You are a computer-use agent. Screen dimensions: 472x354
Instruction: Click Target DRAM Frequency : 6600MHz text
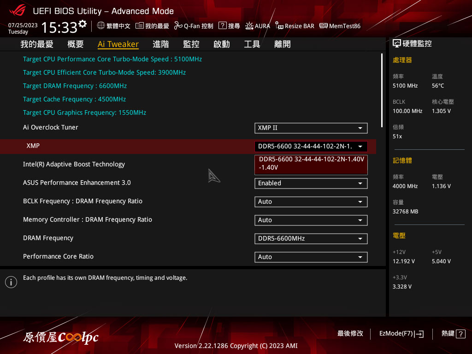tap(75, 86)
